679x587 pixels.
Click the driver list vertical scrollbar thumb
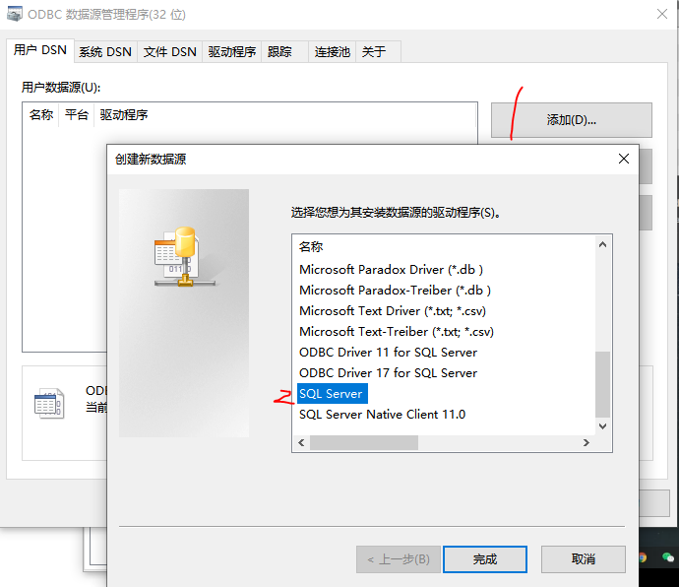click(602, 384)
